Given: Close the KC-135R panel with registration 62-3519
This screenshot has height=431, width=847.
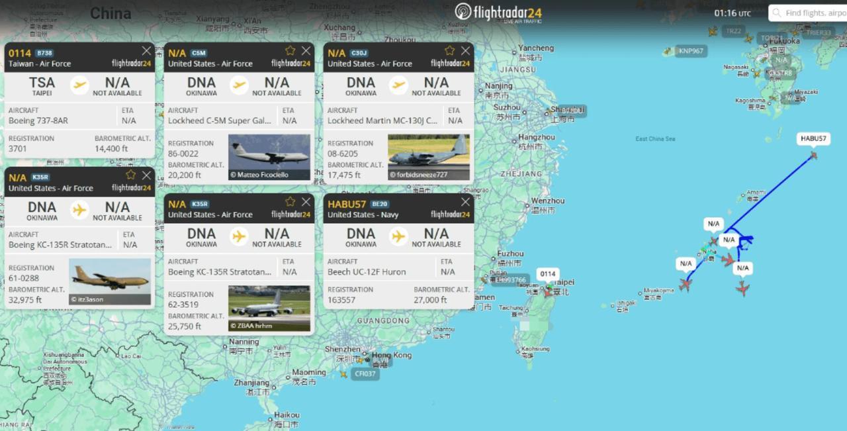Looking at the screenshot, I should click(x=306, y=201).
